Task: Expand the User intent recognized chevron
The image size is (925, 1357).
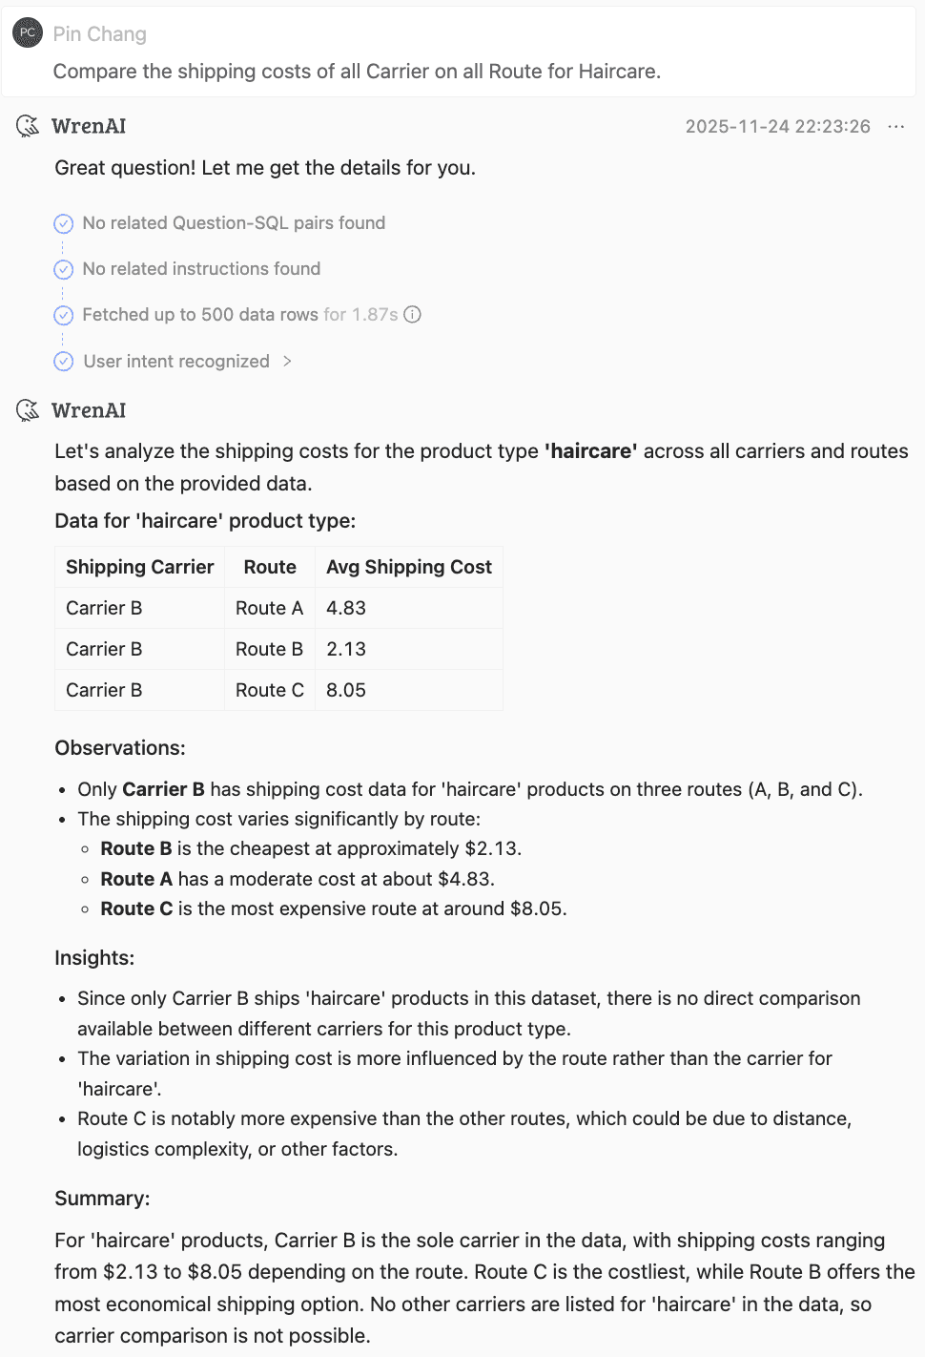Action: pos(287,362)
